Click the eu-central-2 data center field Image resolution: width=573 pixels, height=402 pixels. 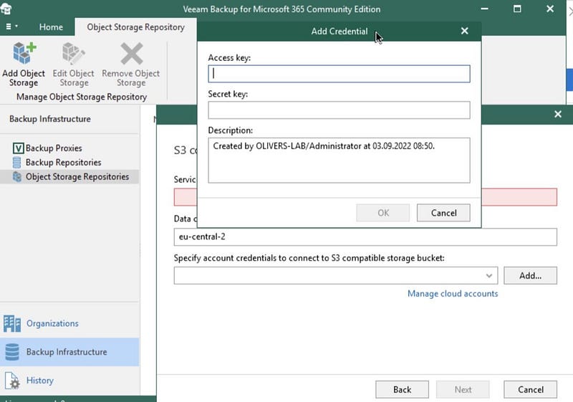click(x=365, y=236)
